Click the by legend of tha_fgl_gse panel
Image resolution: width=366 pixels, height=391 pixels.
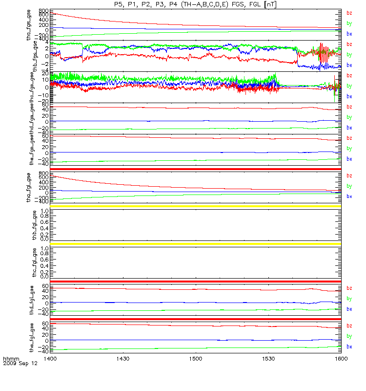click(349, 186)
